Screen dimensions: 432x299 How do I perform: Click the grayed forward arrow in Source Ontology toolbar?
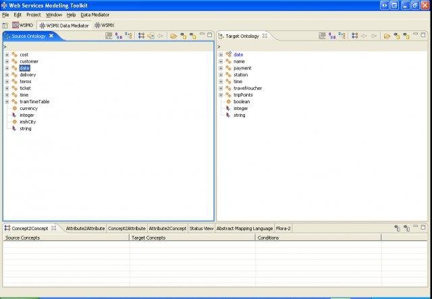[160, 36]
